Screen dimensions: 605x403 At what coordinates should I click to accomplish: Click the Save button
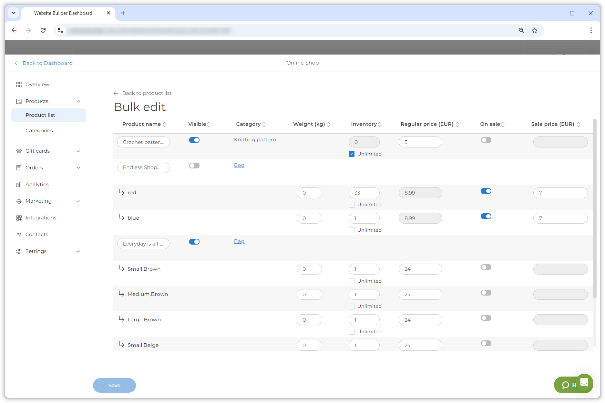pos(114,385)
